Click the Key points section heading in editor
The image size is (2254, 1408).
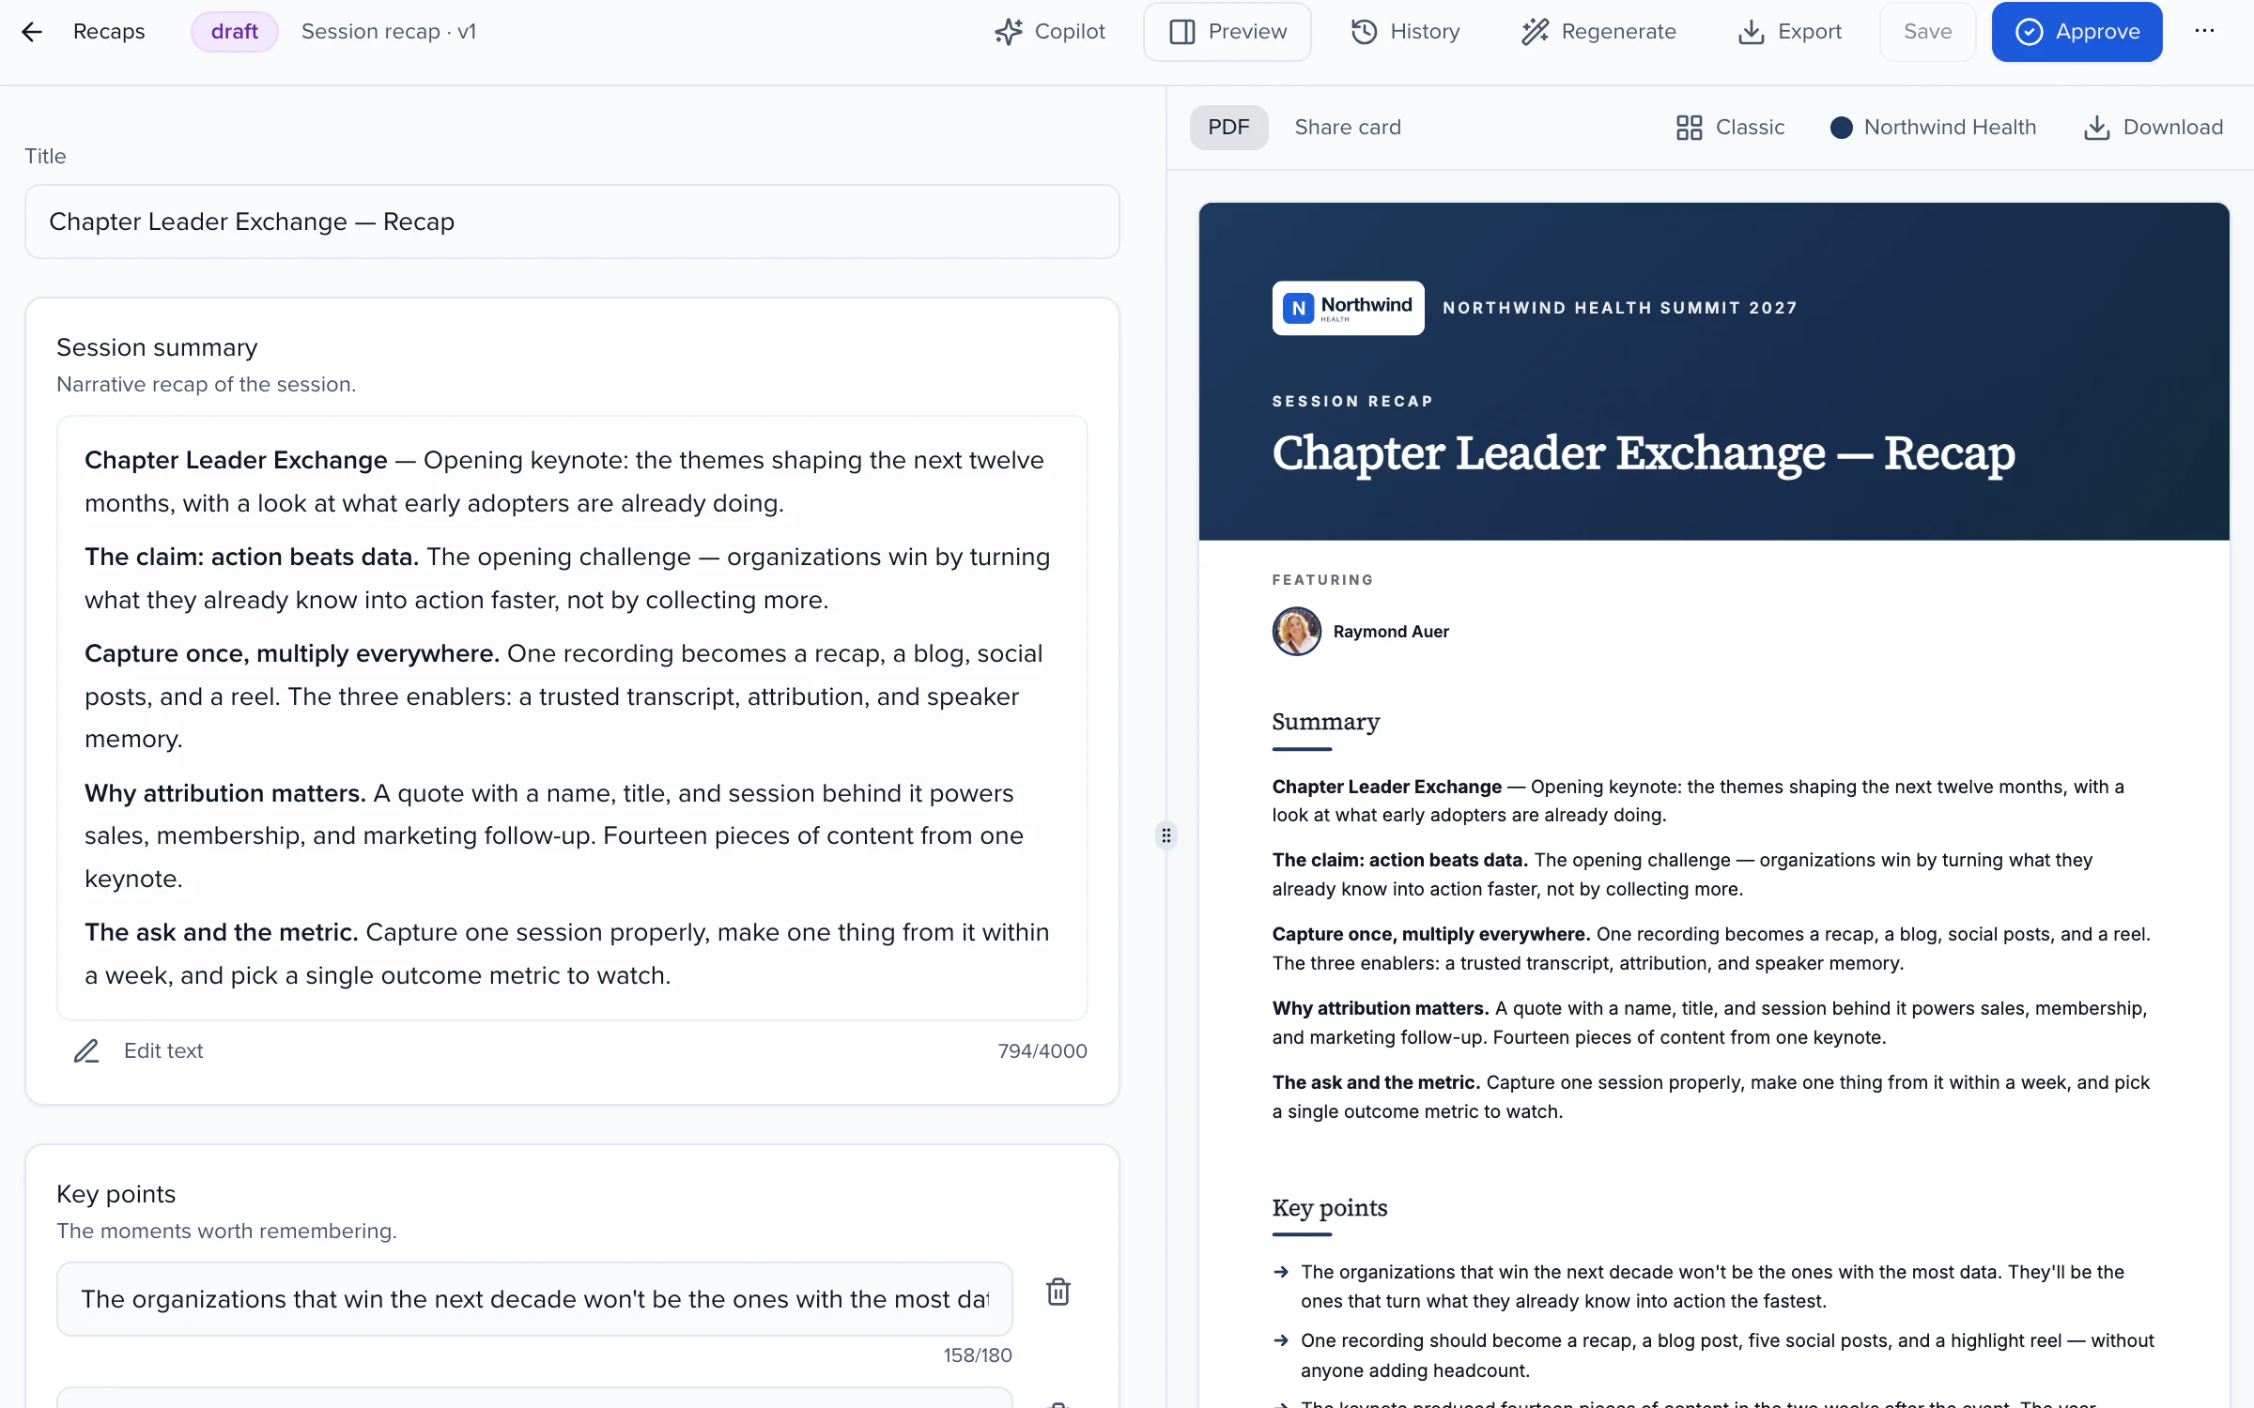[116, 1194]
